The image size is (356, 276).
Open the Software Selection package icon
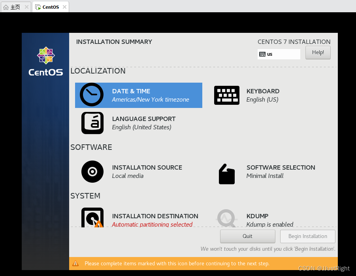point(226,174)
